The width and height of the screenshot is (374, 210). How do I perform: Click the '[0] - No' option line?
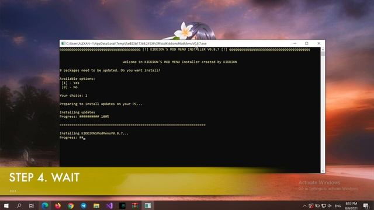[x=70, y=87]
